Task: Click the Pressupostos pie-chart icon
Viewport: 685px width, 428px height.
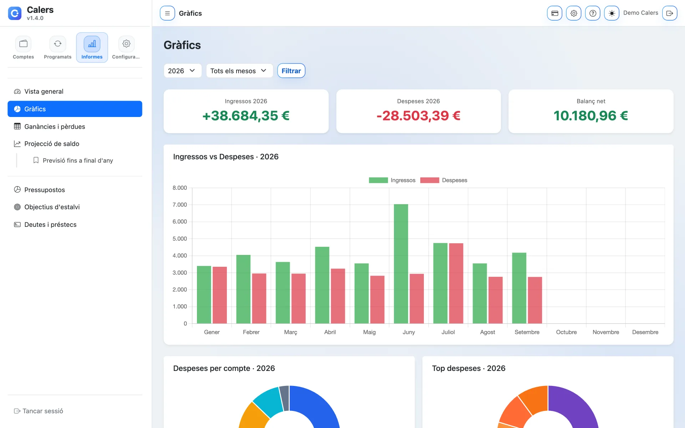Action: 17,189
